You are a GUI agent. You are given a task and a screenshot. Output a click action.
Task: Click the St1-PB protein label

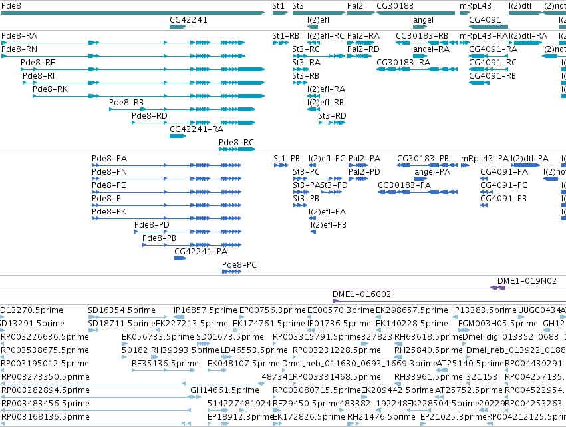pyautogui.click(x=287, y=159)
